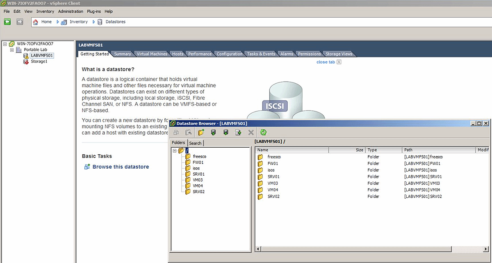The image size is (492, 263).
Task: Refresh the Datastore Browser view
Action: (264, 132)
